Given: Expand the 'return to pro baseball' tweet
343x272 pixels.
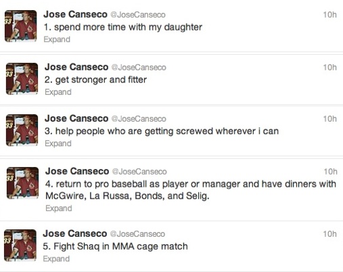Looking at the screenshot, I should pyautogui.click(x=59, y=208).
